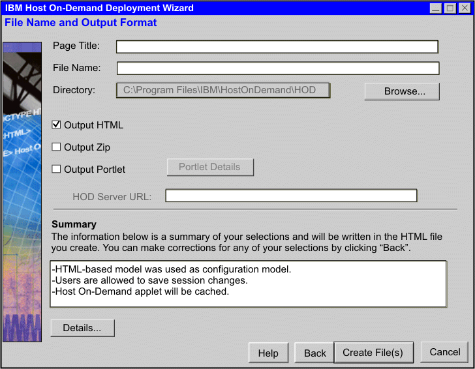The image size is (475, 369).
Task: Select summary line 'Users are allowed to save session changes'
Action: tap(150, 280)
